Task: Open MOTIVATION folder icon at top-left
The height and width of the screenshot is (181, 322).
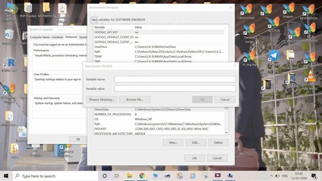Action: (47, 10)
